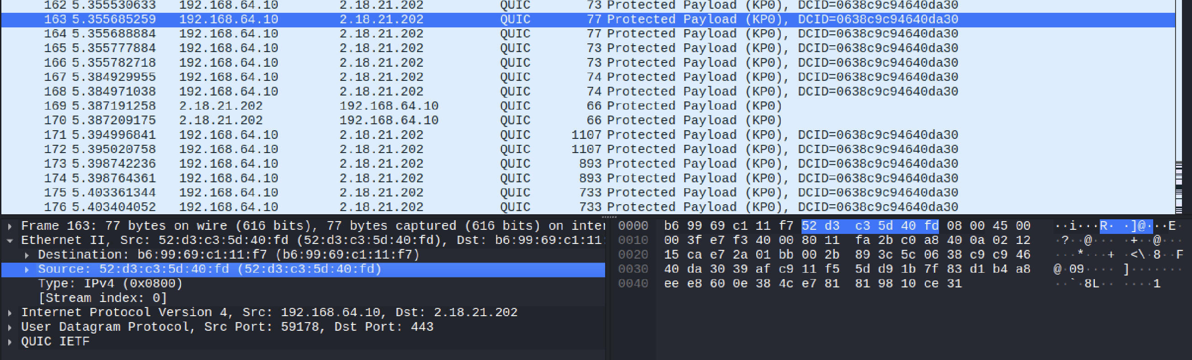This screenshot has width=1192, height=360.
Task: Click the highlighted ASCII characters R··]@·
Action: (x=1126, y=226)
